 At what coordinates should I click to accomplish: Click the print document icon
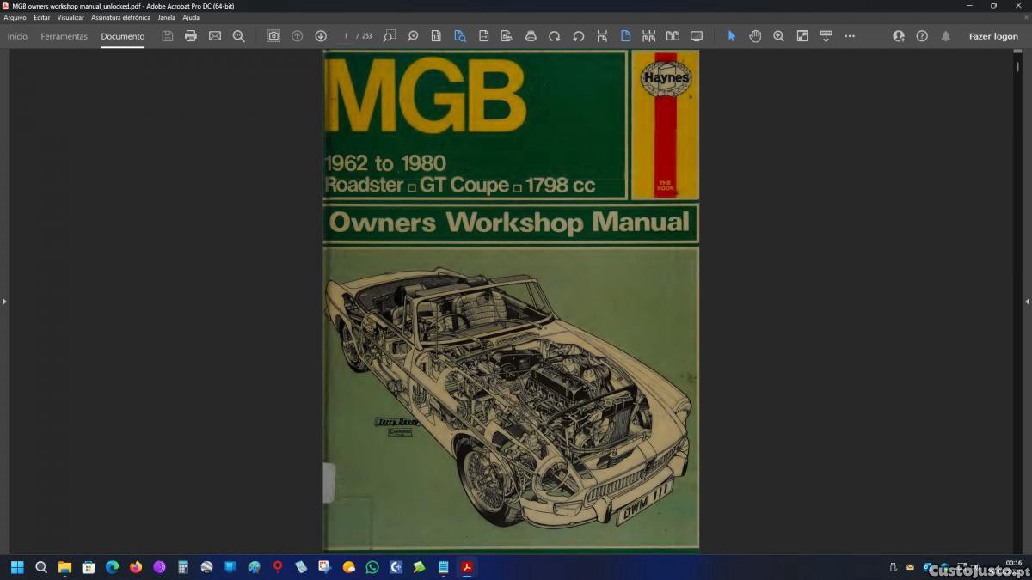[x=191, y=36]
